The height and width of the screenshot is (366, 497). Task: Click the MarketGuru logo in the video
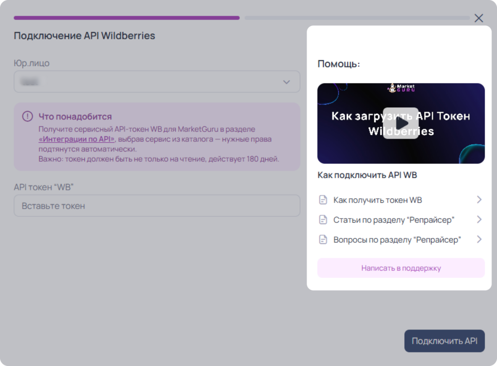(x=401, y=88)
